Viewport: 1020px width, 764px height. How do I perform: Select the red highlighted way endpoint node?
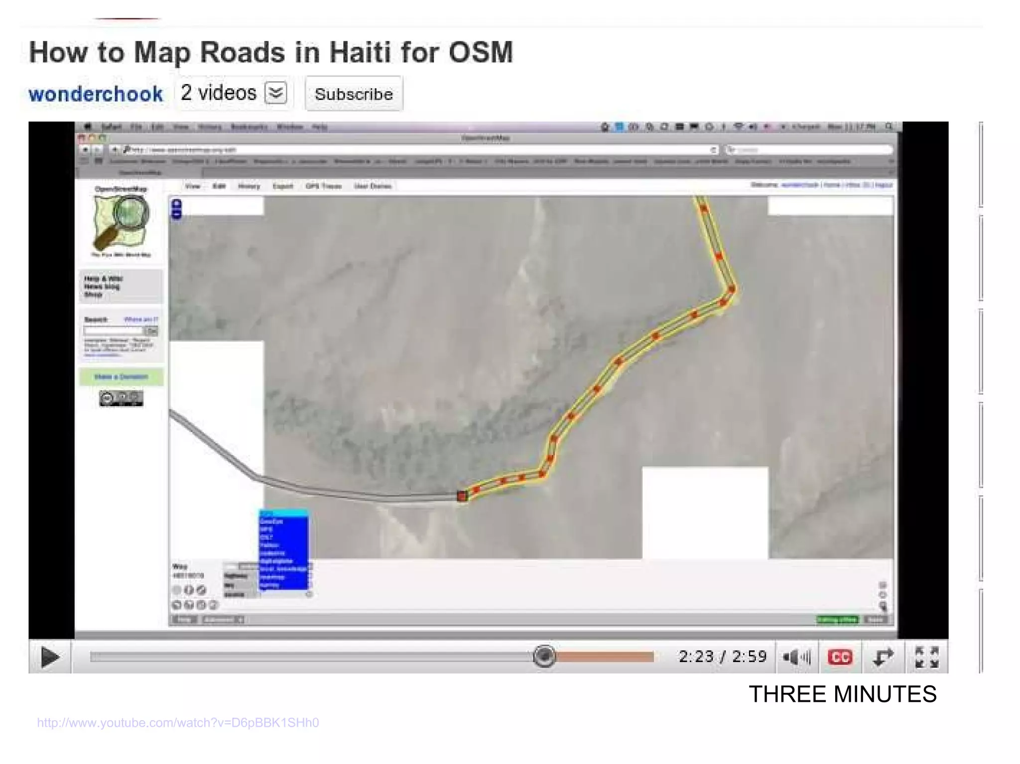[462, 496]
